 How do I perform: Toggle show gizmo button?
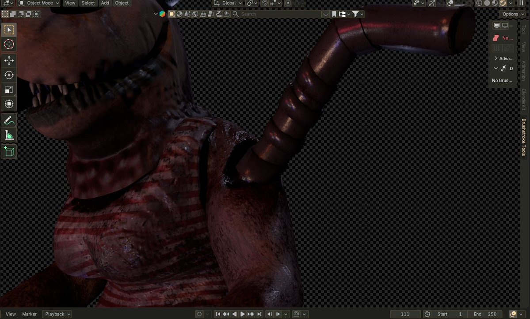point(431,3)
